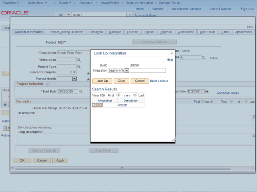Expand the Main Menu dropdown
Viewport: 257px width, 192px height.
37,3
